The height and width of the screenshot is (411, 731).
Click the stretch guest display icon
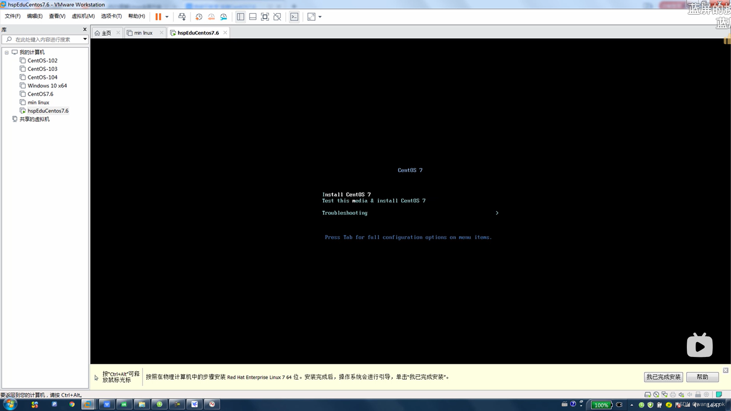pos(311,17)
